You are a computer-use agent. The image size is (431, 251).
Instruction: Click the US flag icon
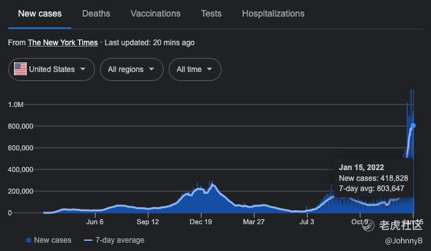20,69
